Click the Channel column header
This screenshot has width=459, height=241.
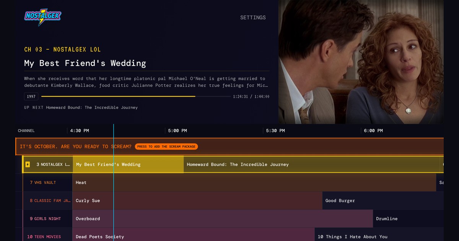(x=26, y=131)
